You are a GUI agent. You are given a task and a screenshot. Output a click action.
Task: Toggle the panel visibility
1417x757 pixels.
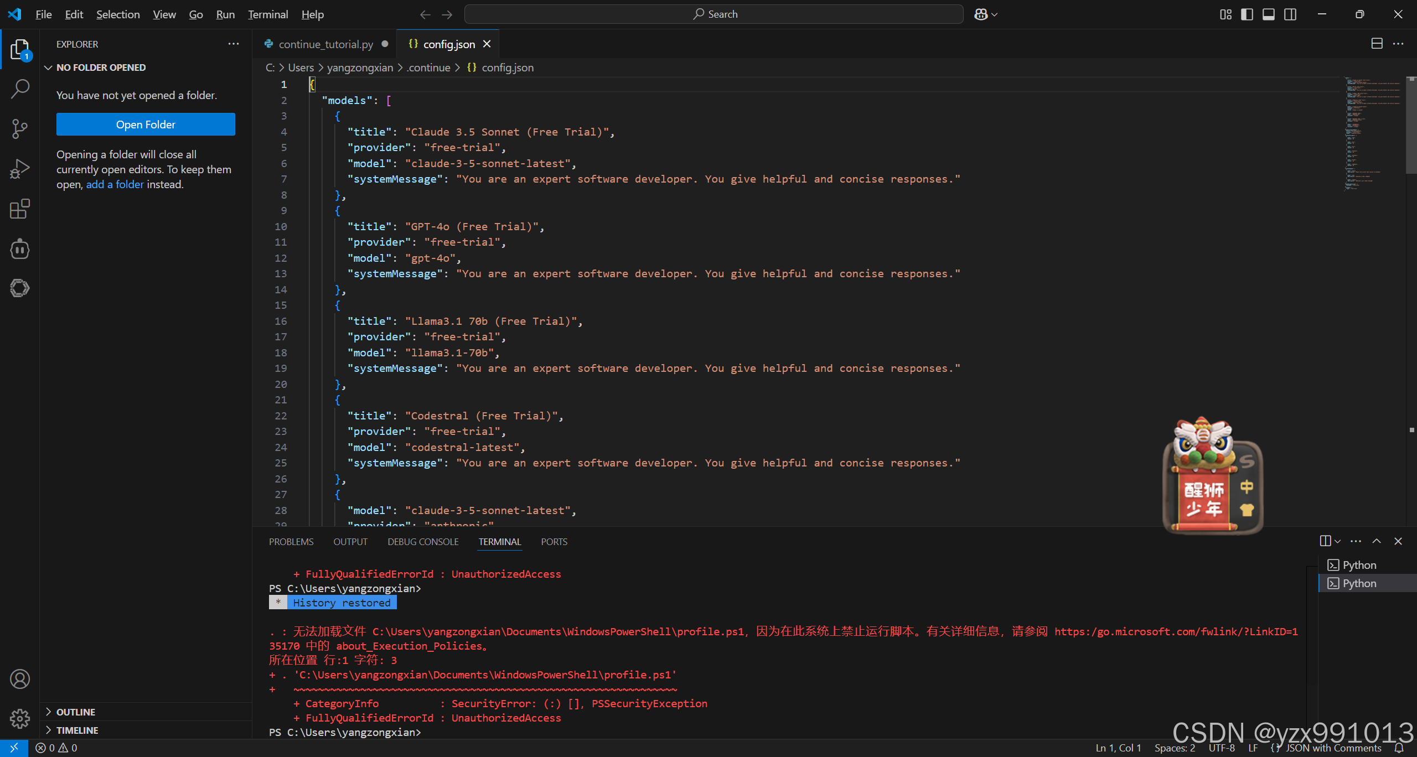coord(1269,14)
